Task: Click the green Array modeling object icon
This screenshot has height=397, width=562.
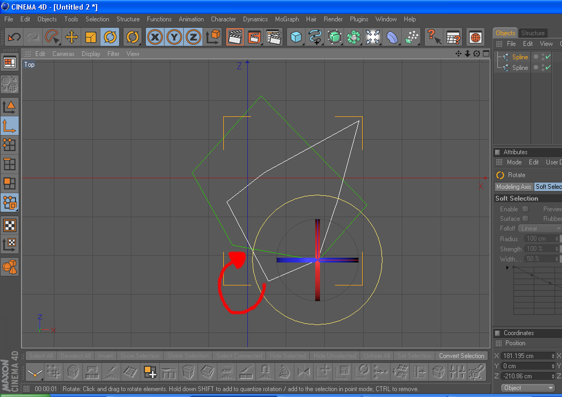Action: [x=354, y=37]
